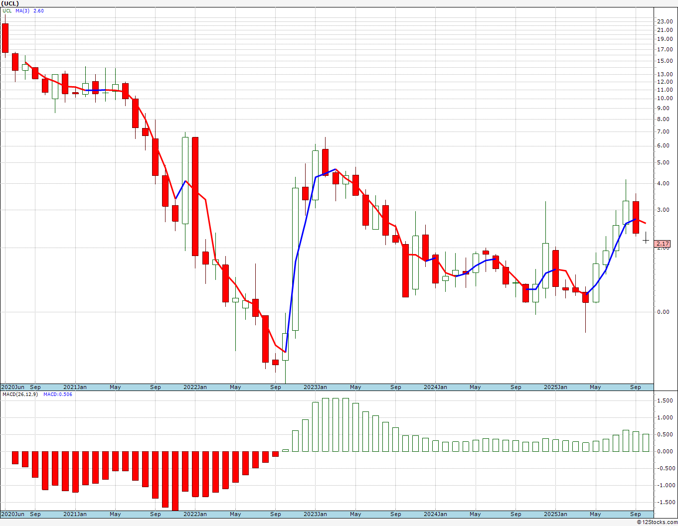The height and width of the screenshot is (526, 678).
Task: Click the 10.00 price axis label
Action: (665, 98)
